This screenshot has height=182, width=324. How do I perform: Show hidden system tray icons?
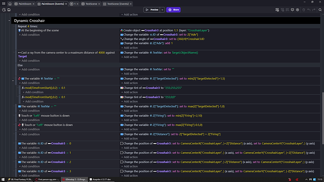tap(306, 180)
